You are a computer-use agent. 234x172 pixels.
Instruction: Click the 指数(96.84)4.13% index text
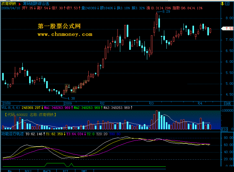pyautogui.click(x=188, y=8)
